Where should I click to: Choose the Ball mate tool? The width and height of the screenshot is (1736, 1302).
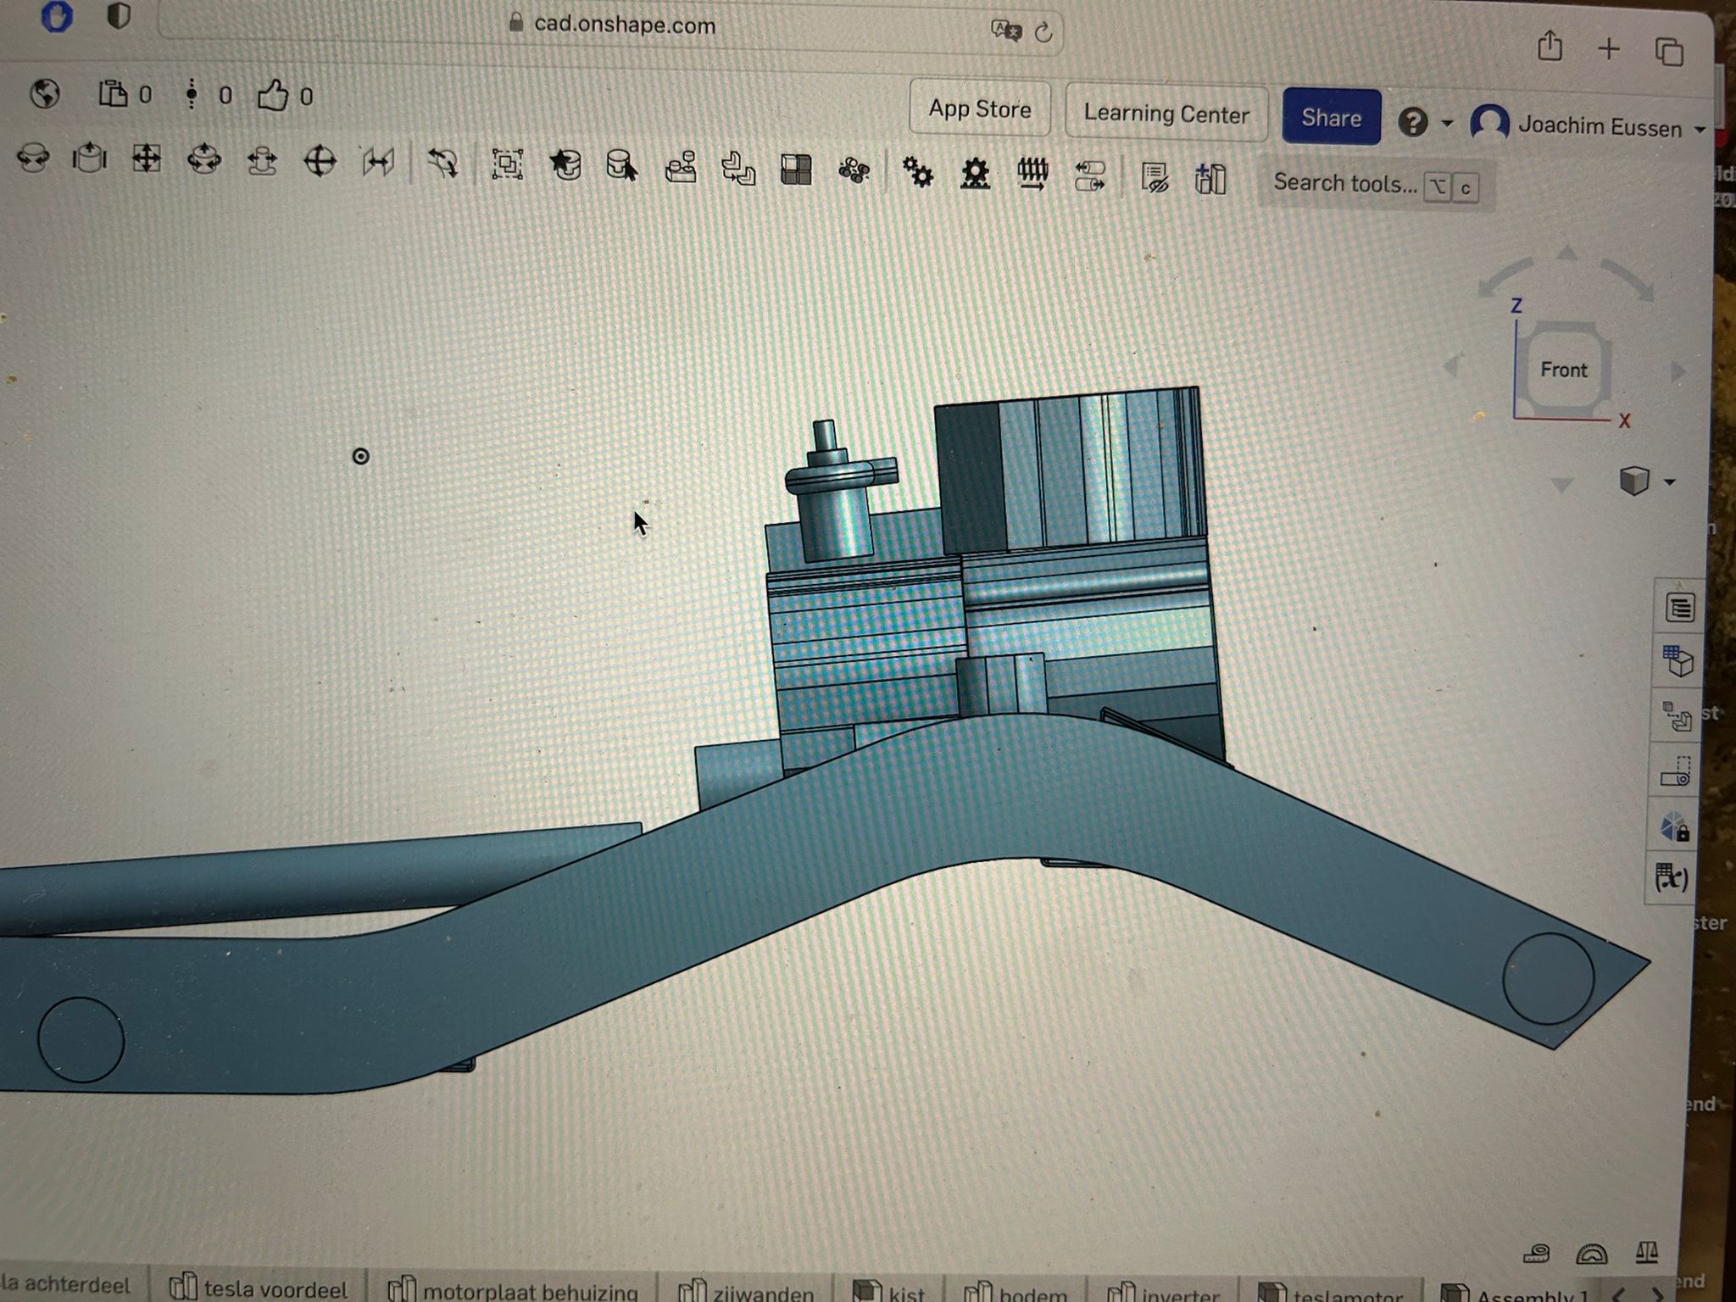tap(320, 160)
